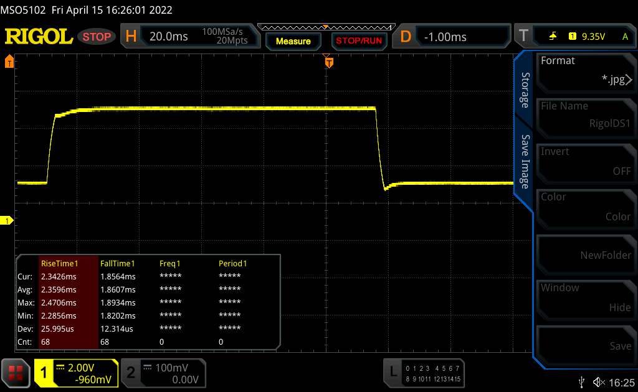Click the channel 1 offset -960mV
638x392 pixels.
click(x=93, y=380)
